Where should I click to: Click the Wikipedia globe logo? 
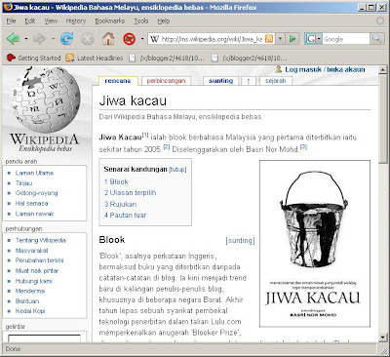click(x=45, y=99)
